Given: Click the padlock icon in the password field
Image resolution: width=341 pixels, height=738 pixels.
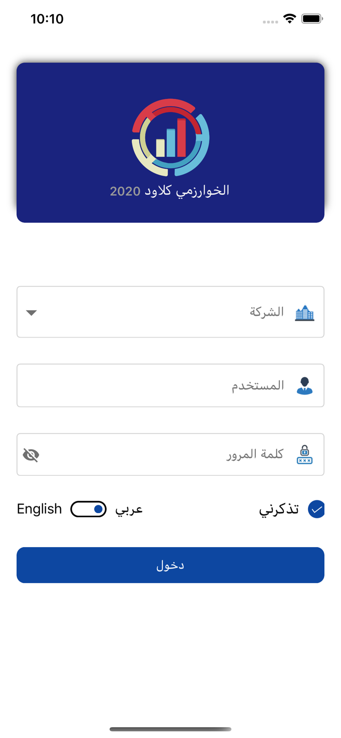Looking at the screenshot, I should click(304, 454).
